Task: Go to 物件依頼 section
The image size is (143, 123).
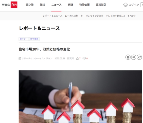Action: pyautogui.click(x=85, y=5)
